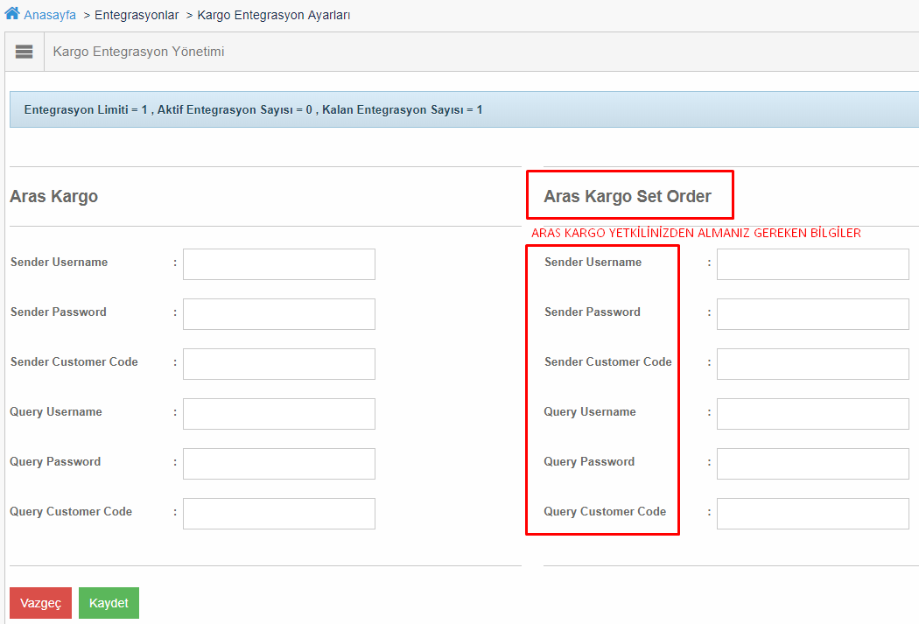
Task: Click Aras Kargo Set Order heading
Action: click(x=628, y=196)
